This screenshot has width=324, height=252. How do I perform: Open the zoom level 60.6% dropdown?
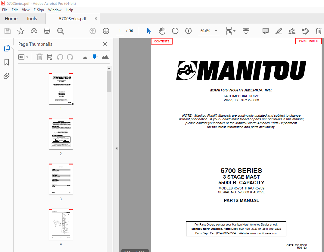(216, 31)
